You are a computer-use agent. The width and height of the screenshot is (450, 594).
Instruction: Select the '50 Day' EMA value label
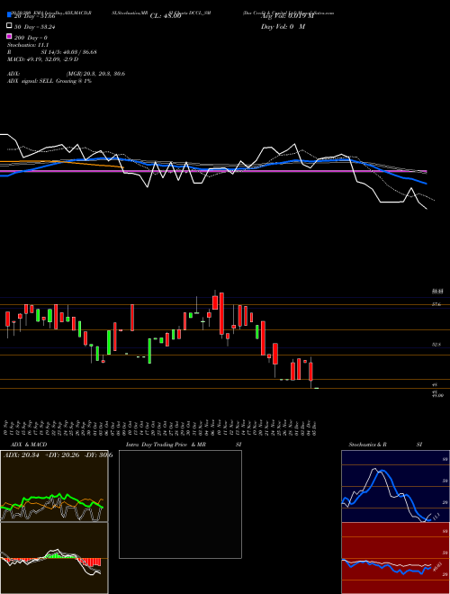pyautogui.click(x=35, y=27)
